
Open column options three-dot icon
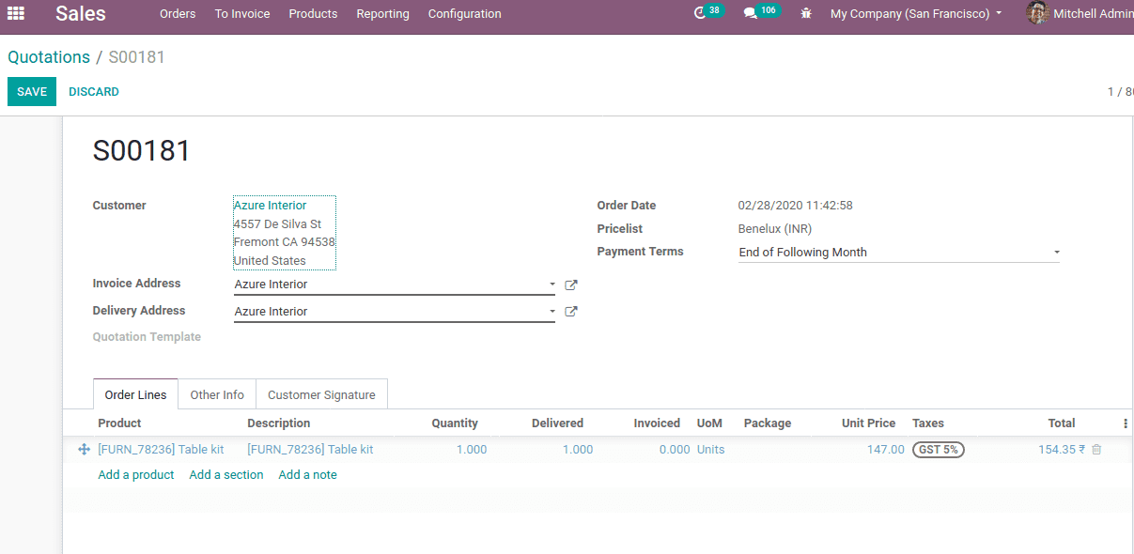[1126, 423]
